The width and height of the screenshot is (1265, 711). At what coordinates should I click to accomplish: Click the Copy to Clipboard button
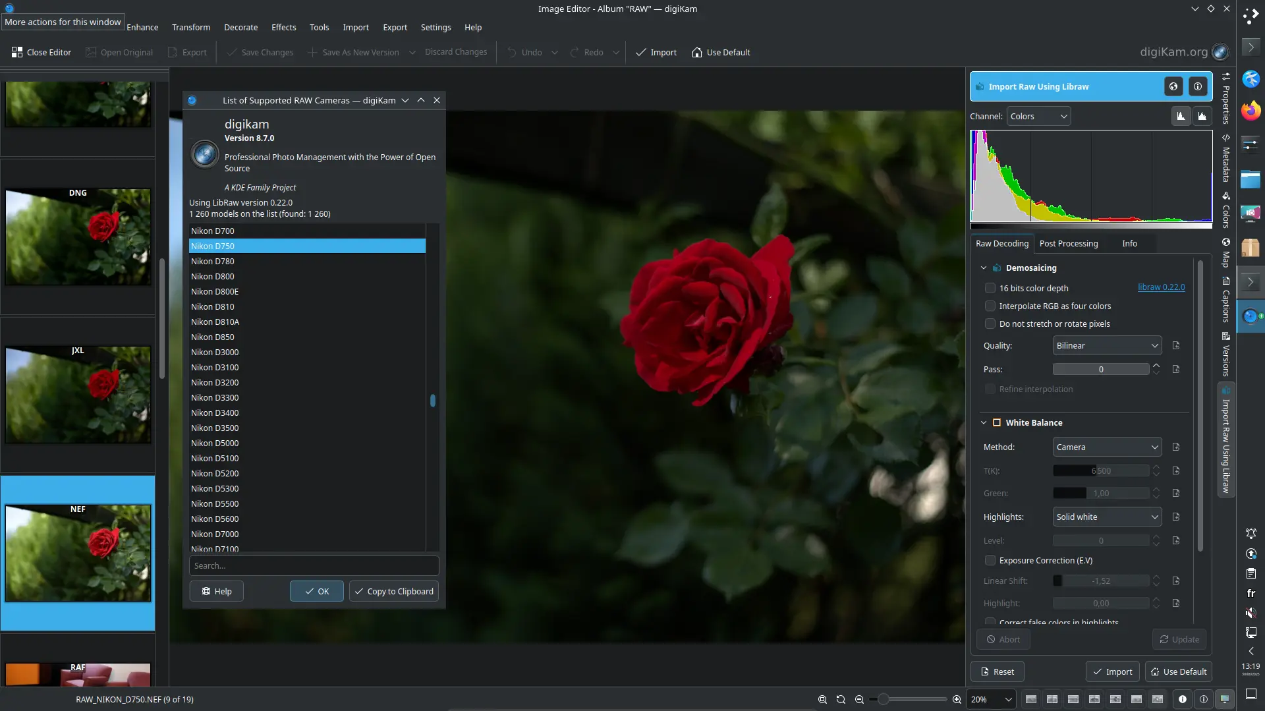point(393,591)
